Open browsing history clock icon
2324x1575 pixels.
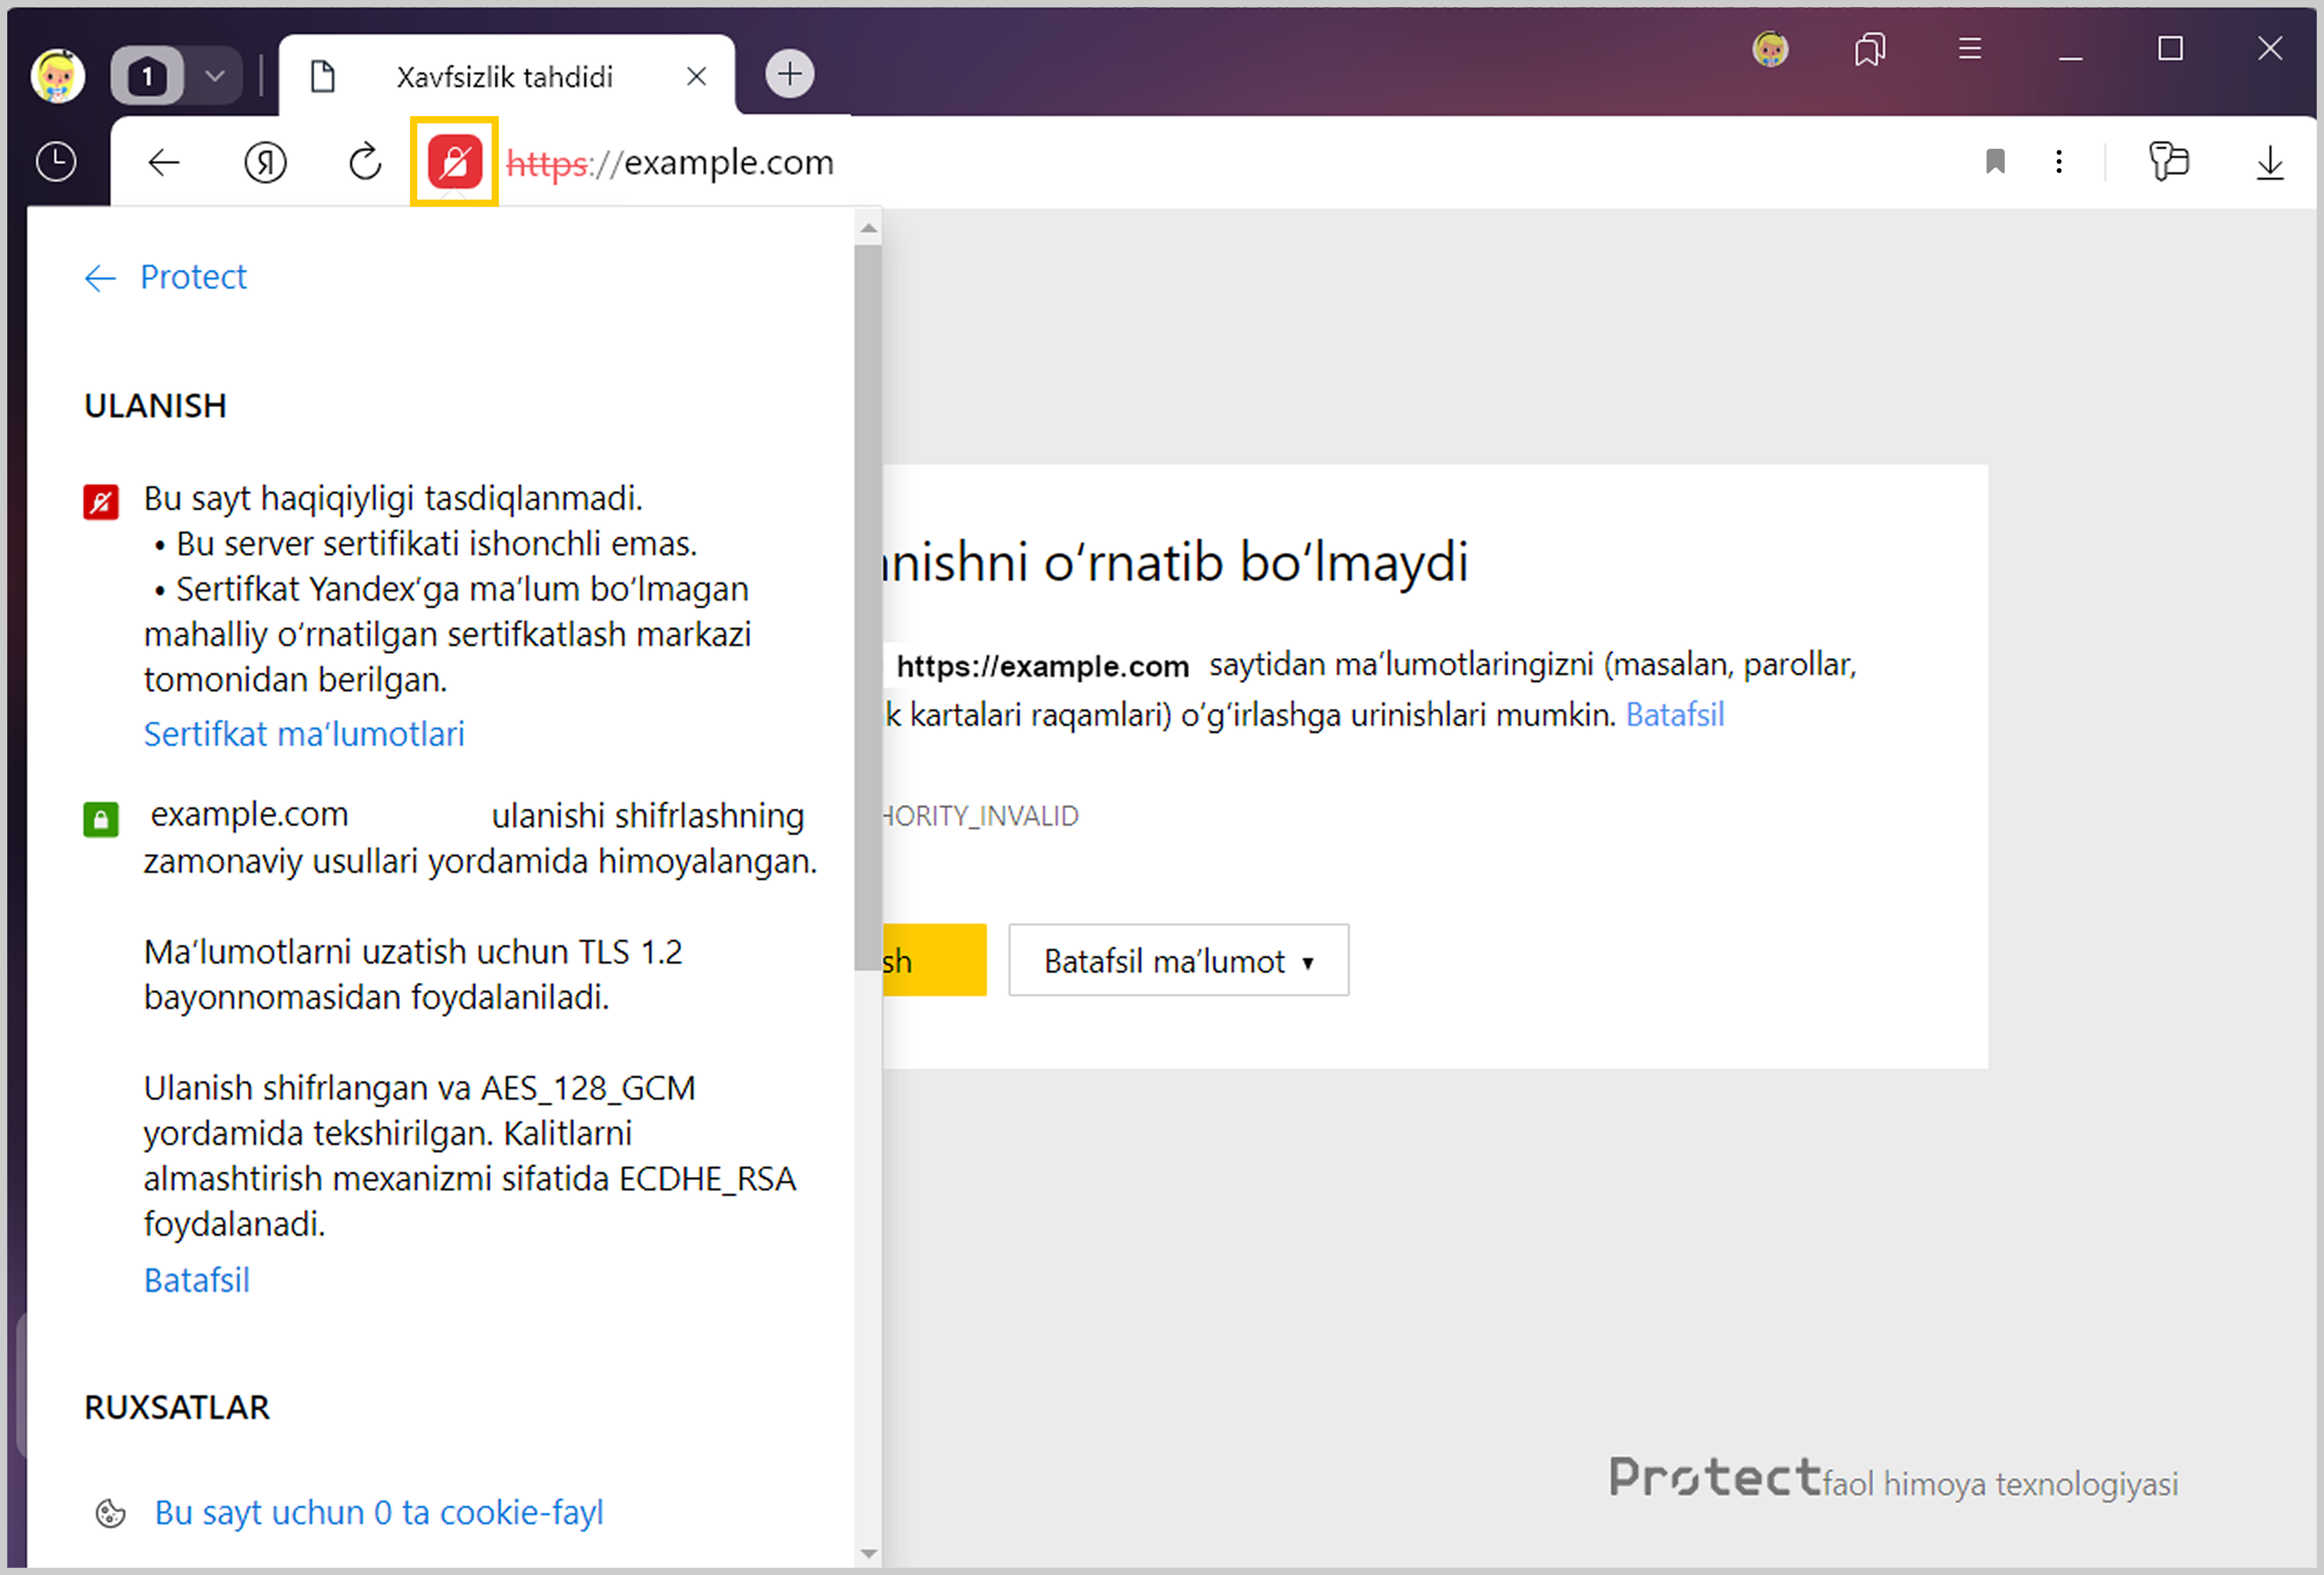(x=56, y=162)
